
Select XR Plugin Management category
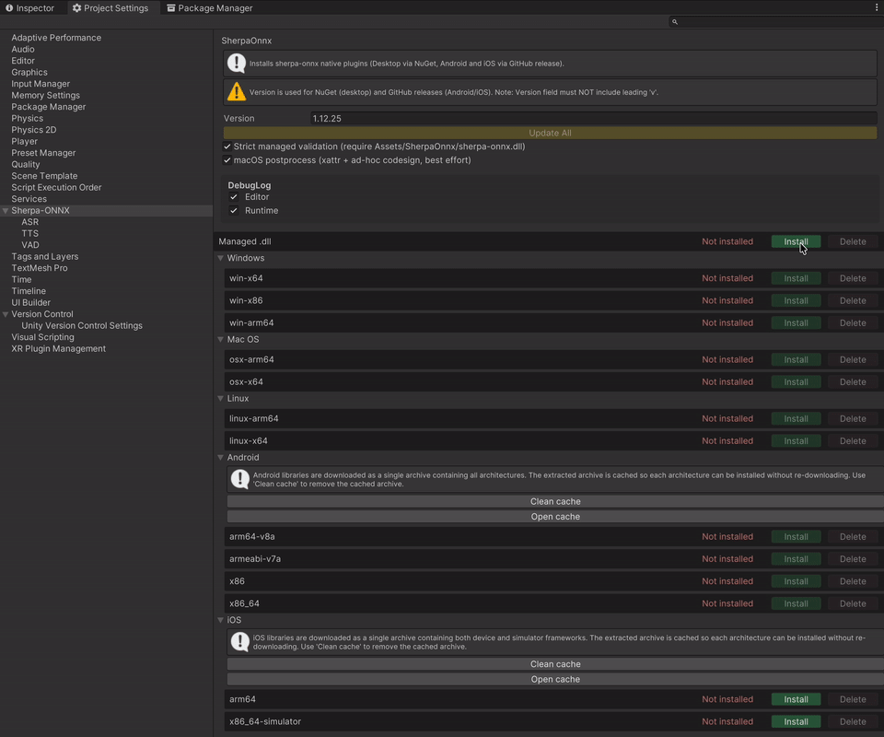coord(59,348)
